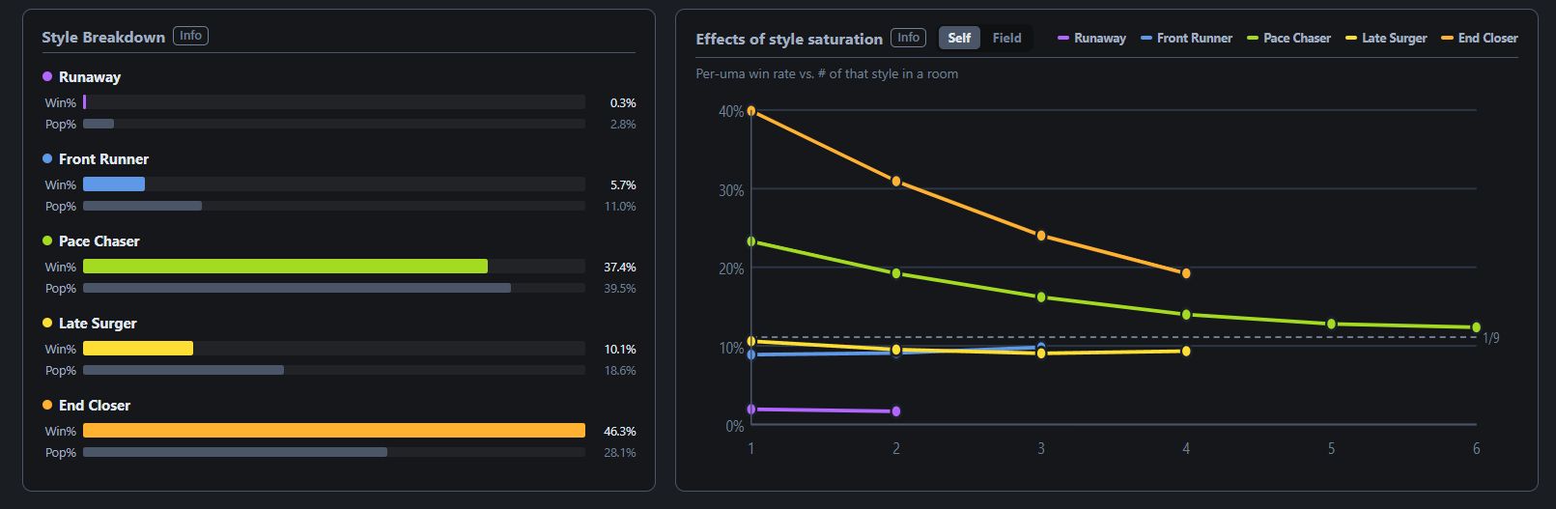Switch chart to Self view

pyautogui.click(x=959, y=38)
